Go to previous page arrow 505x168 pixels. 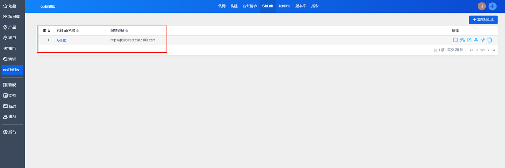point(477,50)
